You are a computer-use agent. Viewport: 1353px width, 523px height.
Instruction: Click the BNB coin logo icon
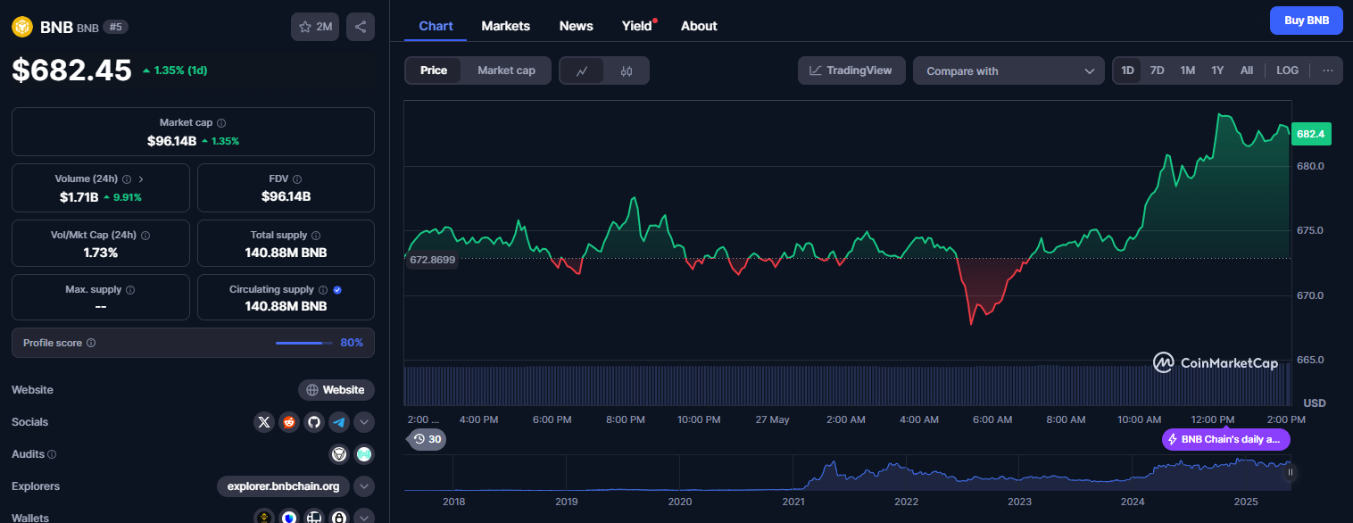(21, 27)
